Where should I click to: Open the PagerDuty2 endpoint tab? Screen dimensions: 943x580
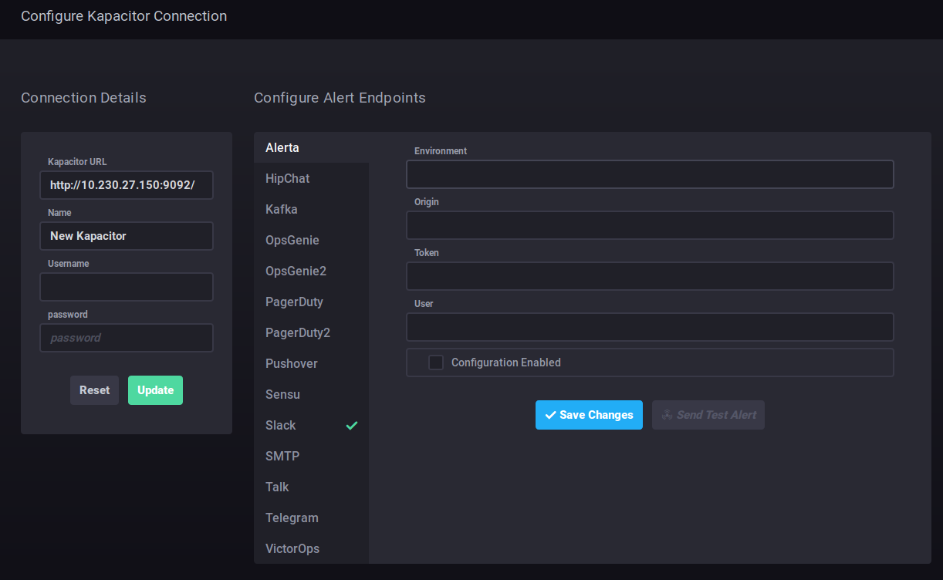(311, 332)
